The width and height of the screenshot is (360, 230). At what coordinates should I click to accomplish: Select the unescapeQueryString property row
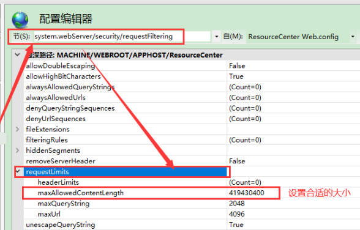(192, 224)
